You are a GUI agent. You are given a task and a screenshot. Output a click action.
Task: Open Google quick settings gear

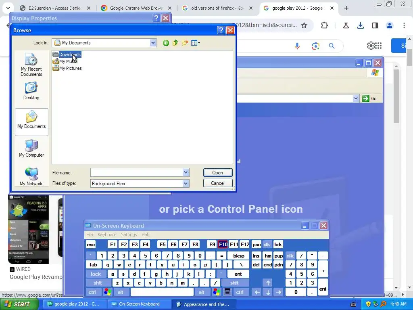tap(371, 46)
